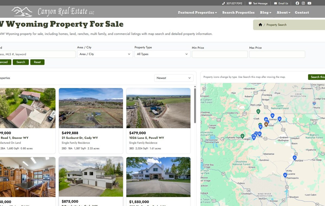Open the Road 1 Deaver aerial photo
Viewport: 325px width, 206px height.
point(28,108)
